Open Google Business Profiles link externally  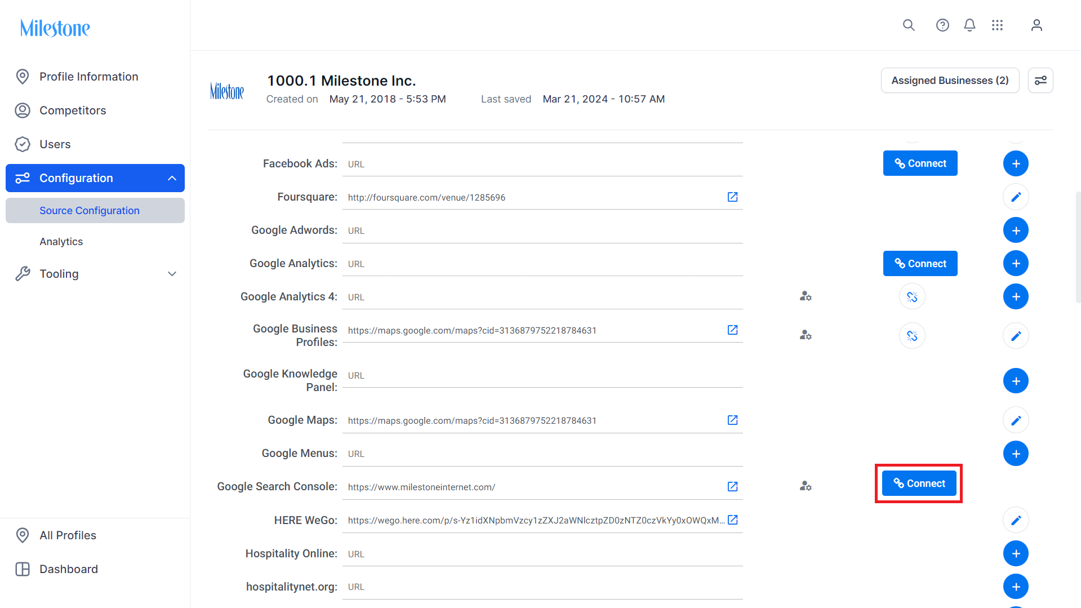coord(732,330)
